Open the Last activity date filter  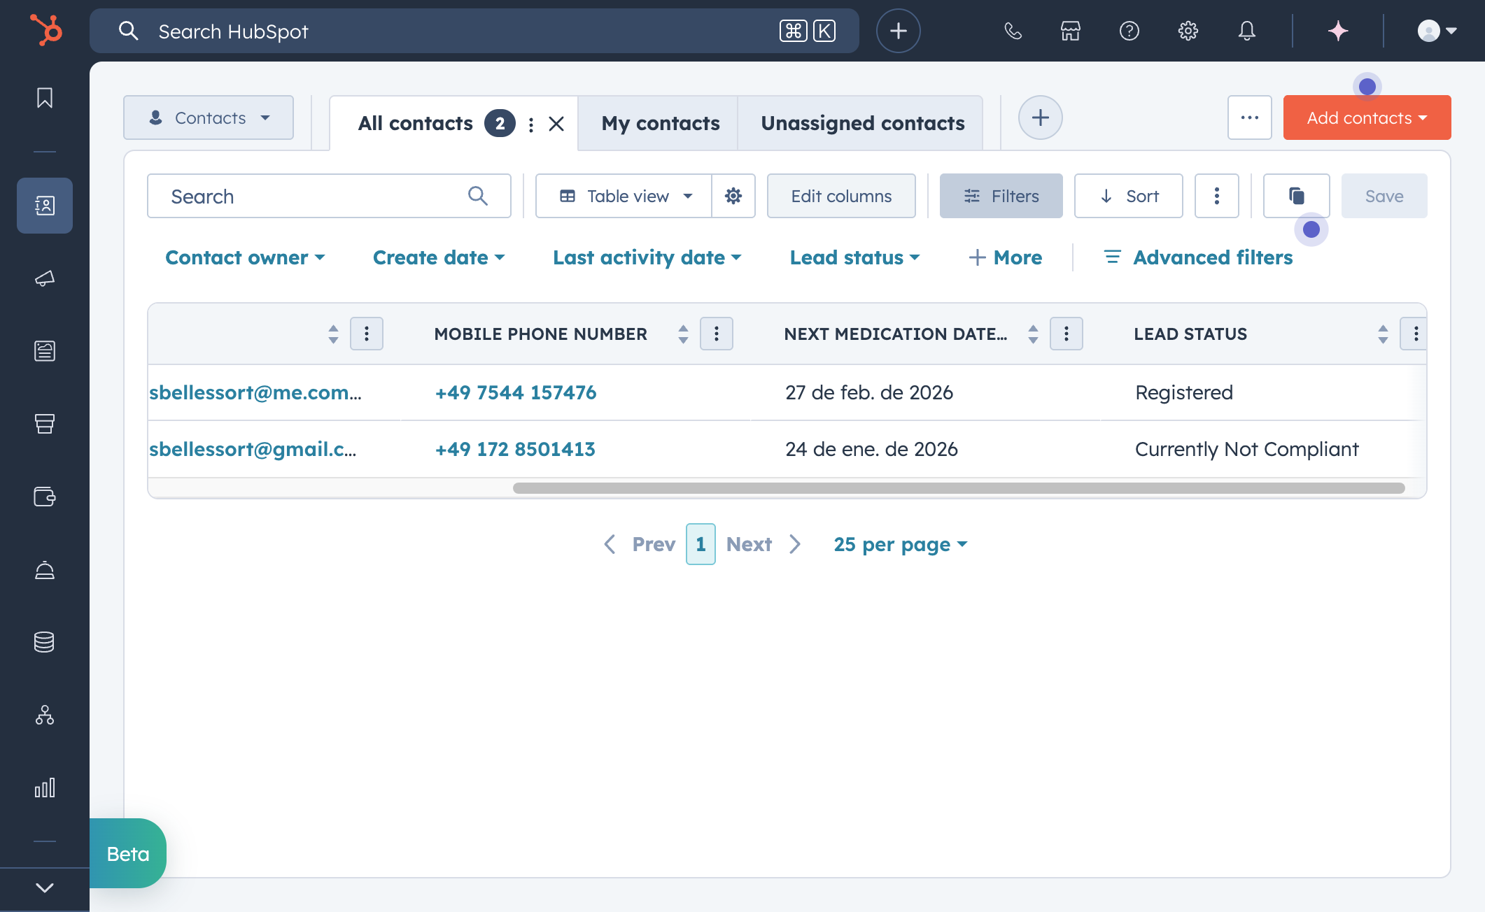[x=647, y=257]
